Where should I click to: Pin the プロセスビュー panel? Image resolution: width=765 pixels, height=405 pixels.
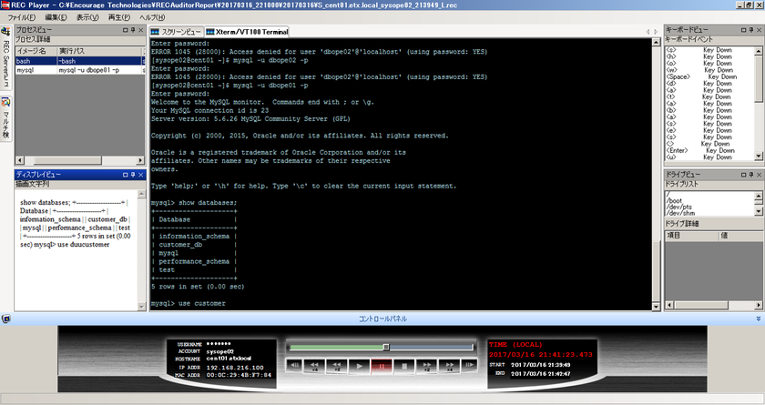pos(133,30)
